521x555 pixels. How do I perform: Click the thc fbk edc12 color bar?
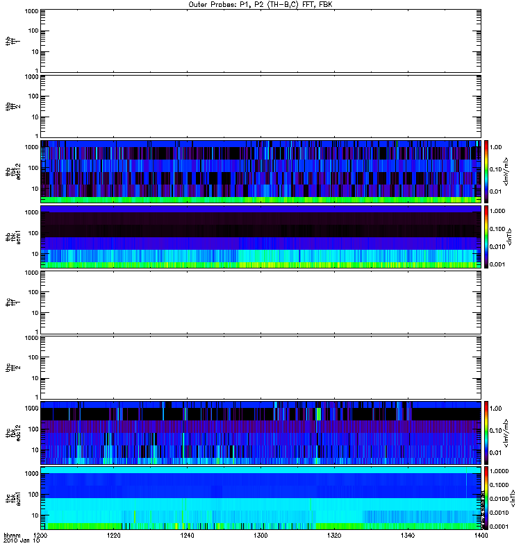[x=486, y=432]
